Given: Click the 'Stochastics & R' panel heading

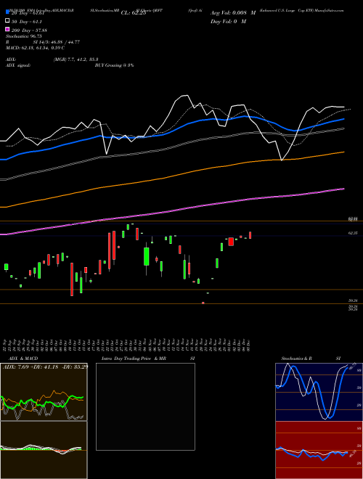Looking at the screenshot, I should [296, 359].
